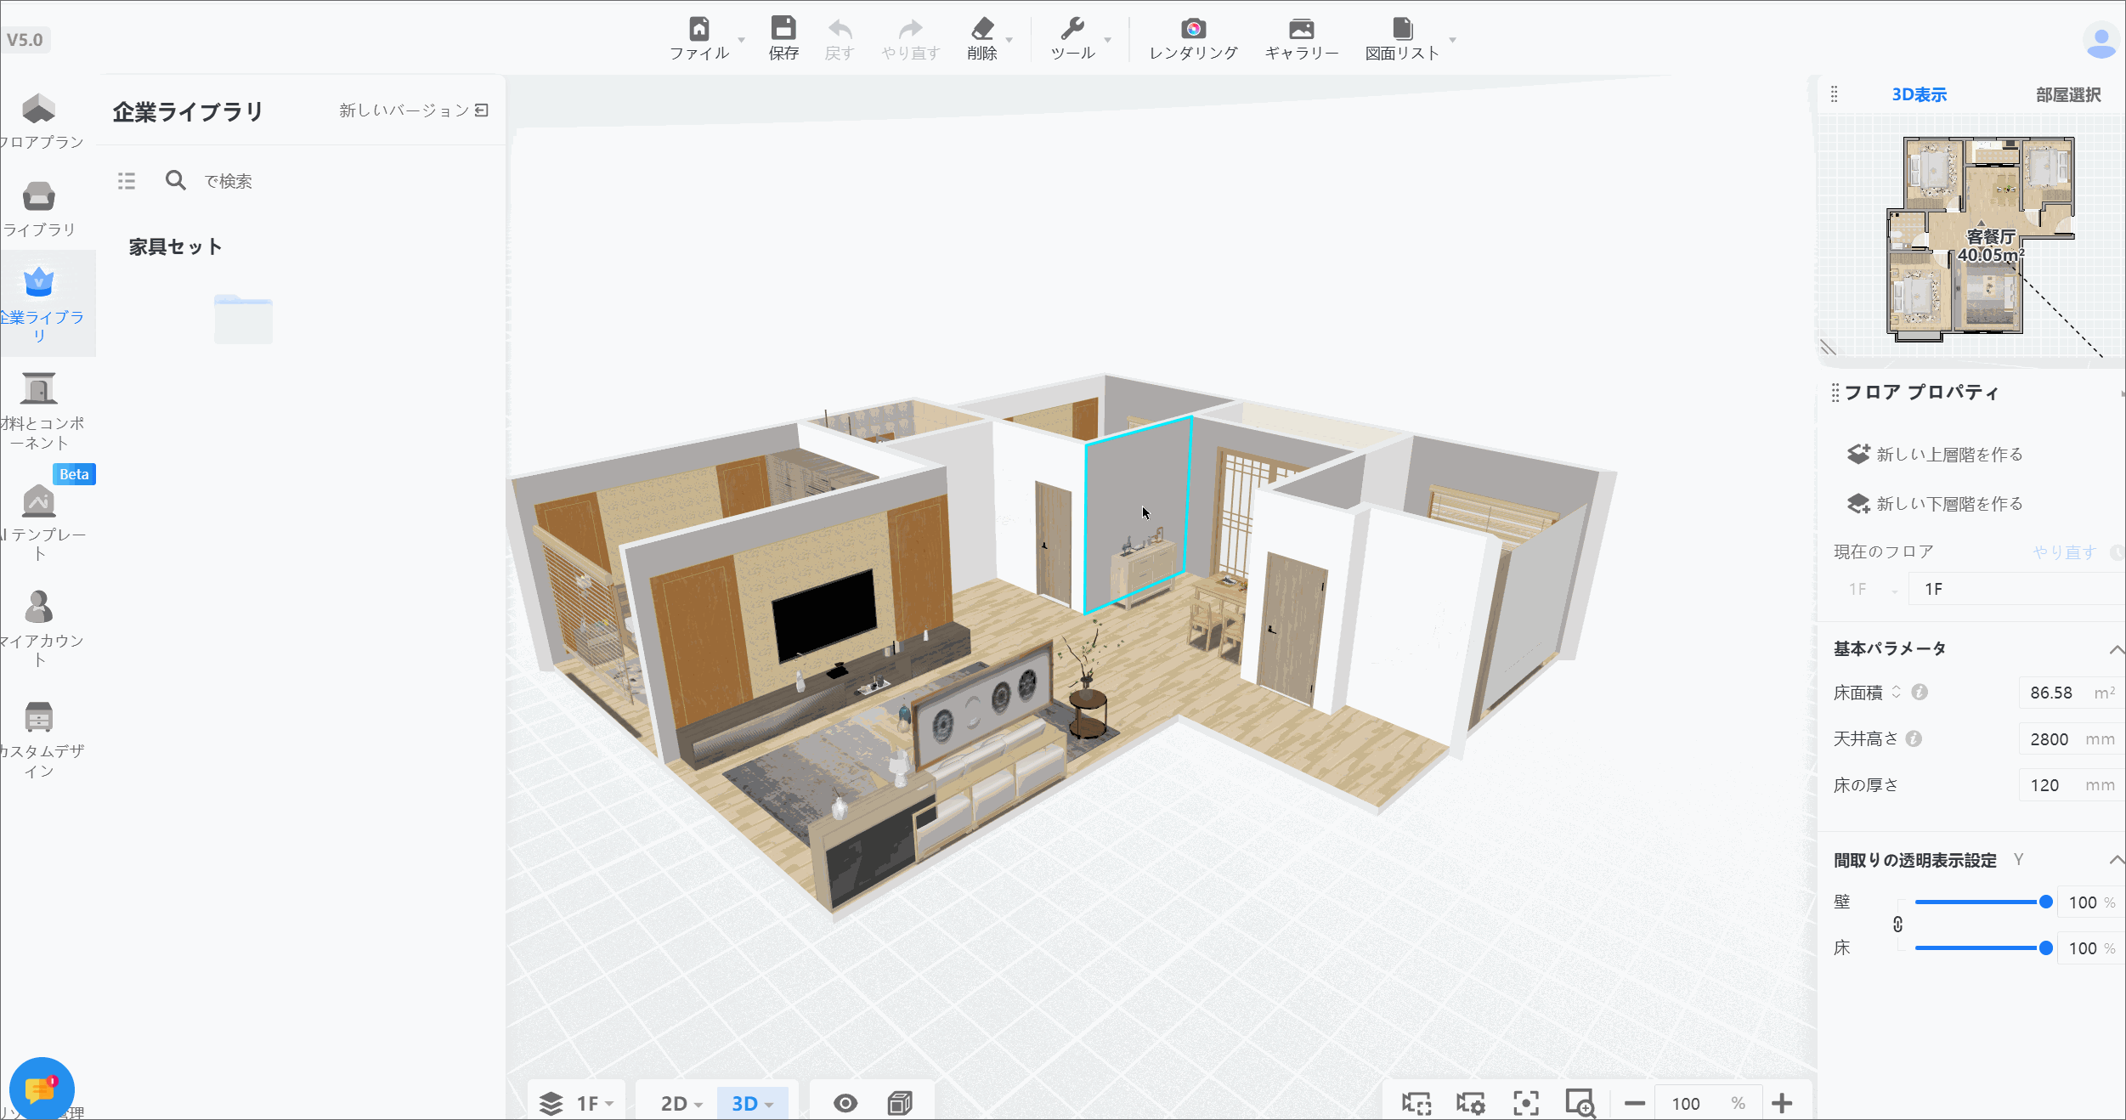2126x1120 pixels.
Task: Click the 3D box view-mode icon
Action: (x=900, y=1103)
